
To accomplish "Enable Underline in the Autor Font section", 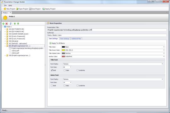I will 77,85.
